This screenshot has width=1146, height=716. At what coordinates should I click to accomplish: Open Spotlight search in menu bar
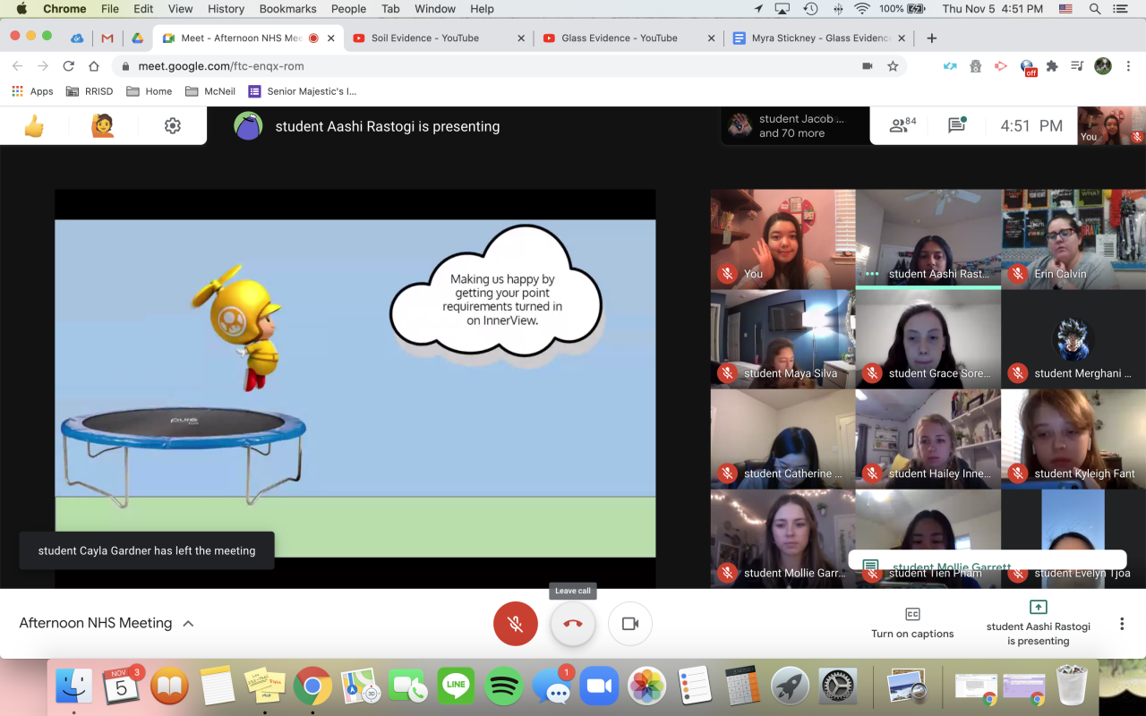[1094, 9]
